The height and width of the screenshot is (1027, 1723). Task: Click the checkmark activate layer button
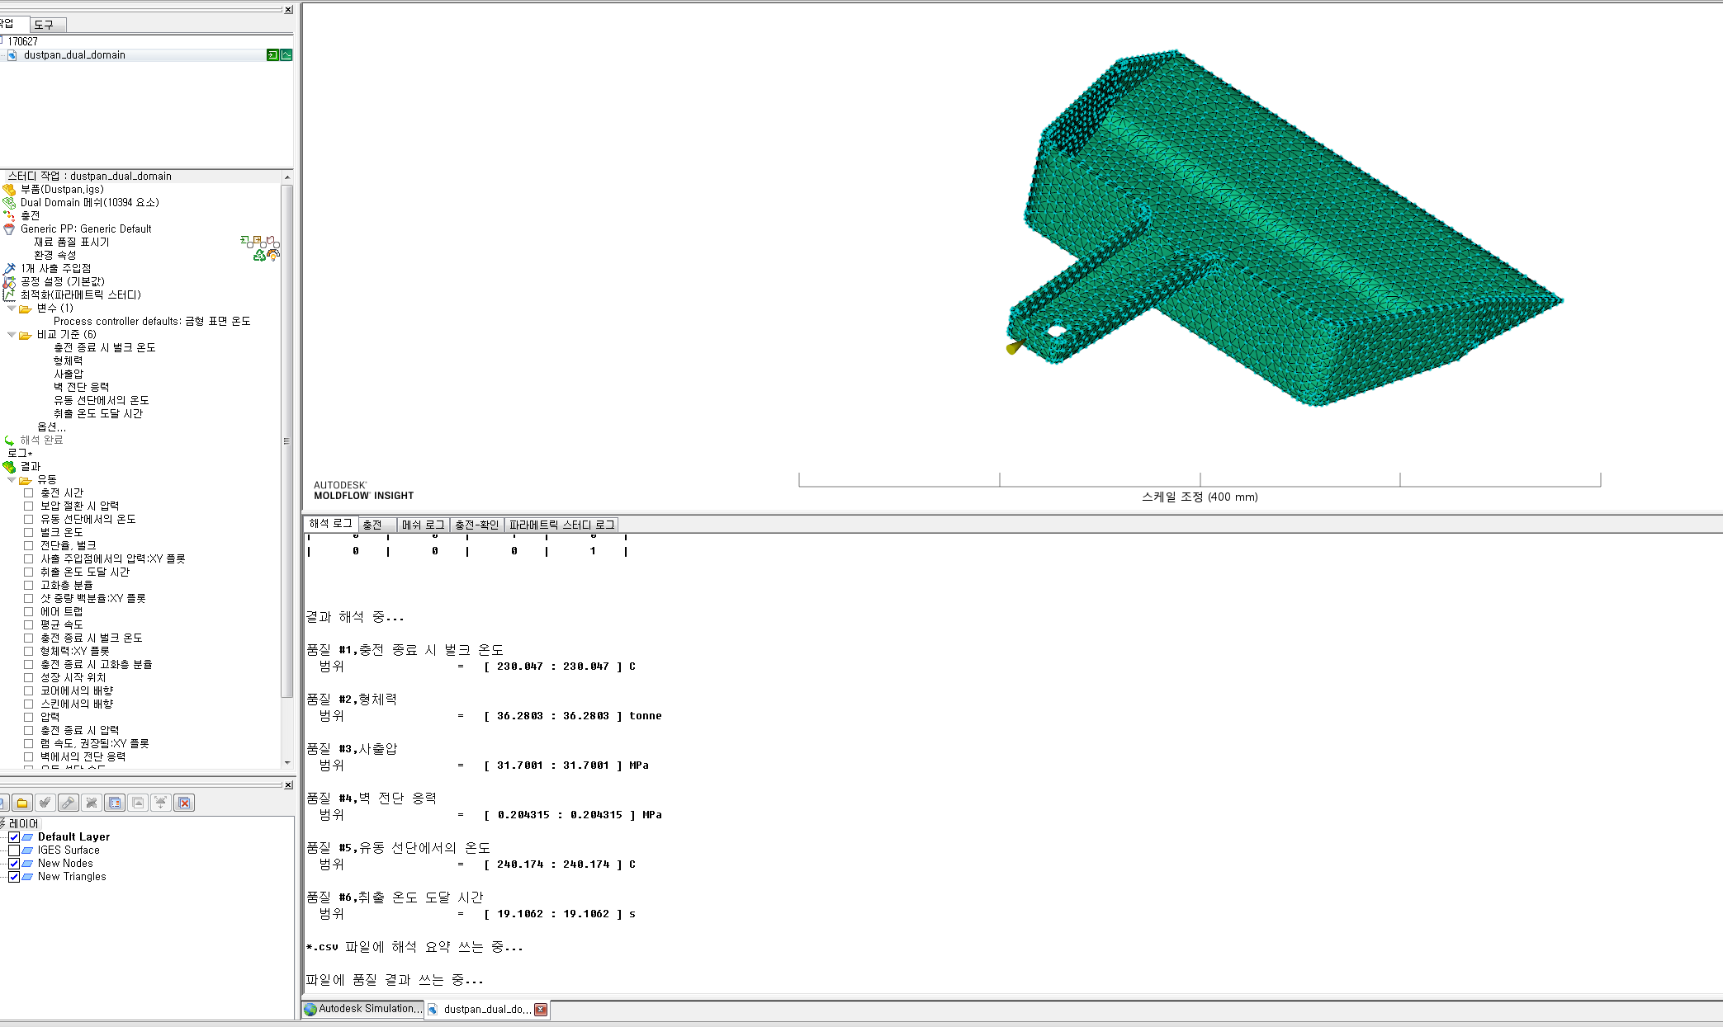pyautogui.click(x=45, y=803)
